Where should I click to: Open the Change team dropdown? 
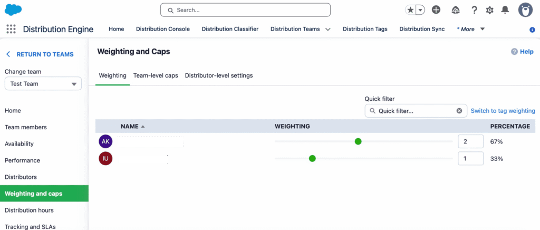(x=43, y=84)
